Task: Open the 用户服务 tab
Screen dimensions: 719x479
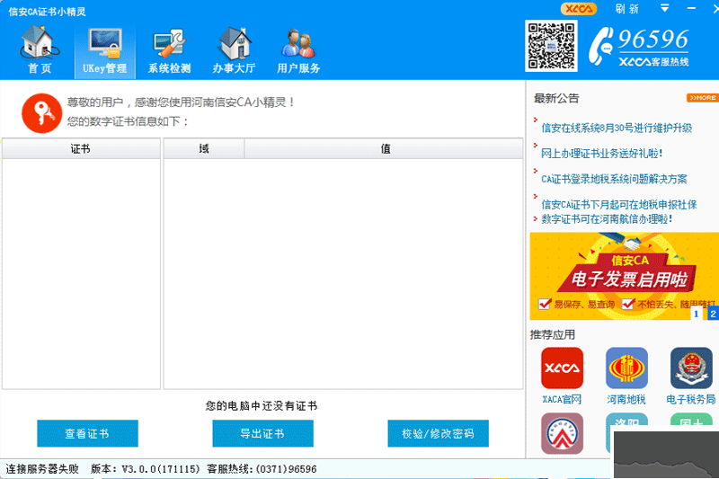Action: pos(298,51)
